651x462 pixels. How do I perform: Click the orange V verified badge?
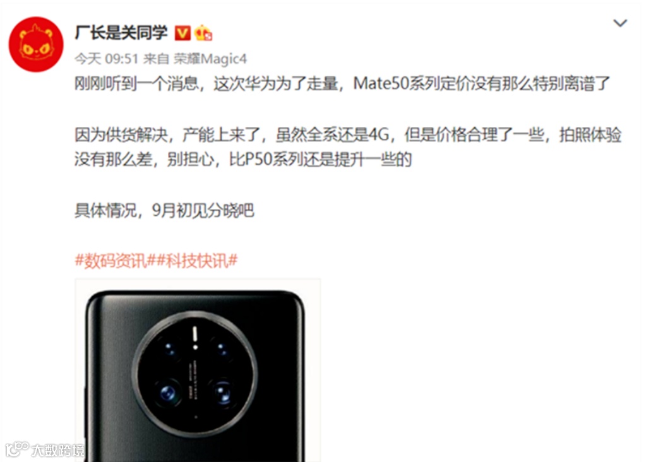pos(182,33)
